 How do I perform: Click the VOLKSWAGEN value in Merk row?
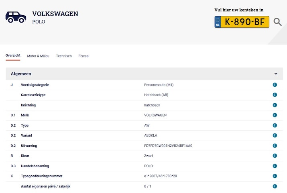(155, 115)
